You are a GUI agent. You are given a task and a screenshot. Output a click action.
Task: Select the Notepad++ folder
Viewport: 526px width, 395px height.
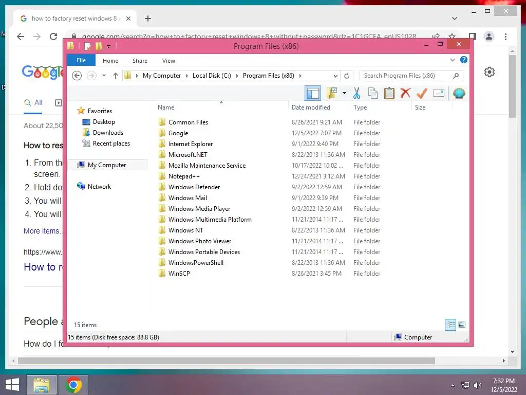184,176
